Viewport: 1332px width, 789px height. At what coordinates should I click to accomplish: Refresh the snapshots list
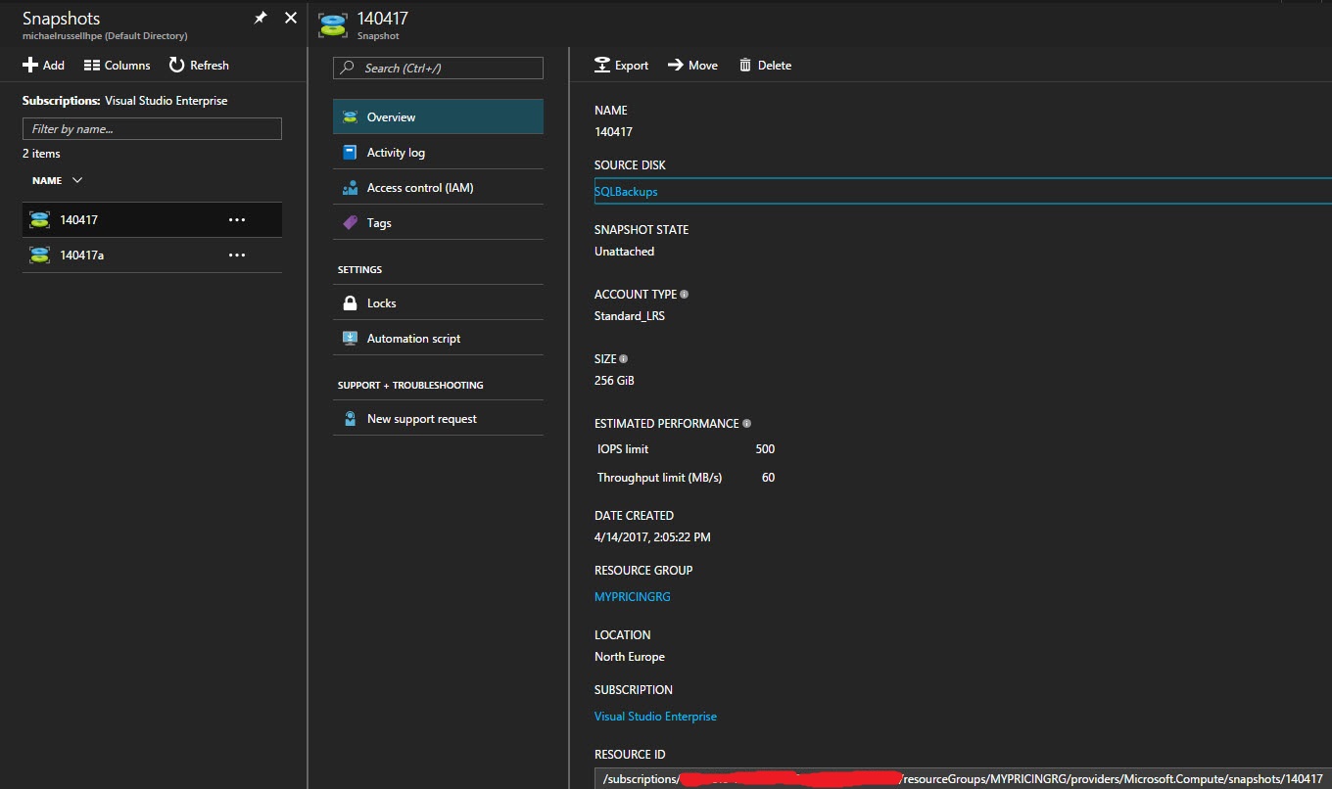[x=199, y=65]
